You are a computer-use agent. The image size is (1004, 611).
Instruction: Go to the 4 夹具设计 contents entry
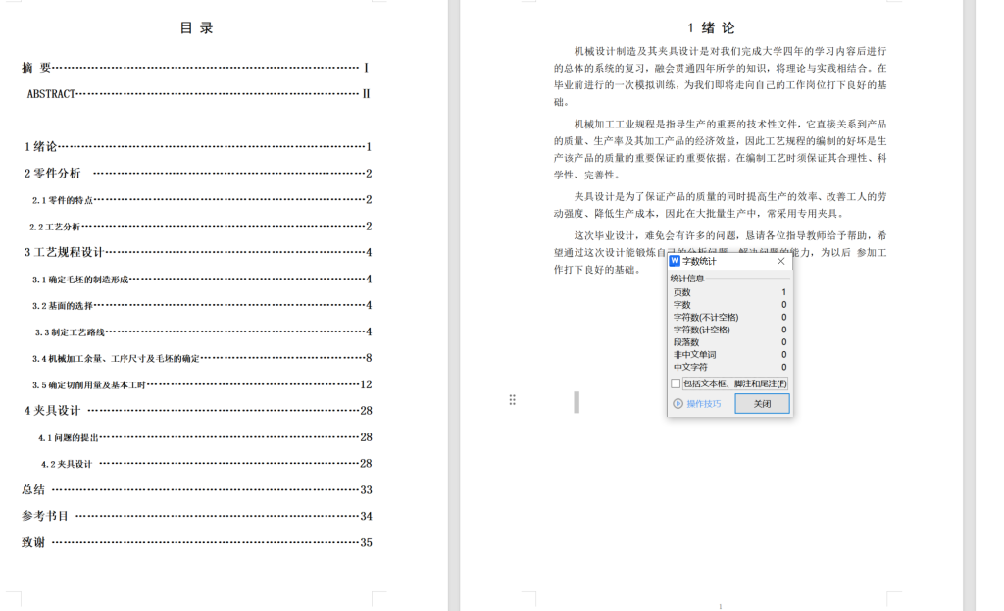(52, 411)
